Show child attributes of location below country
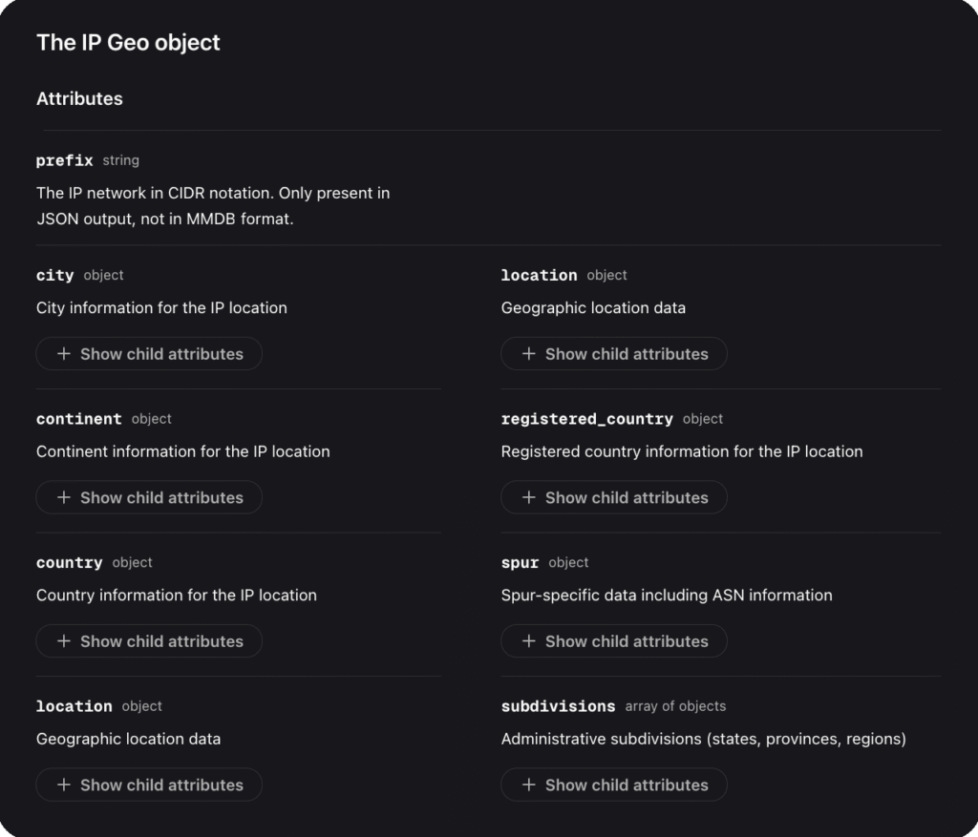The image size is (978, 837). click(149, 785)
